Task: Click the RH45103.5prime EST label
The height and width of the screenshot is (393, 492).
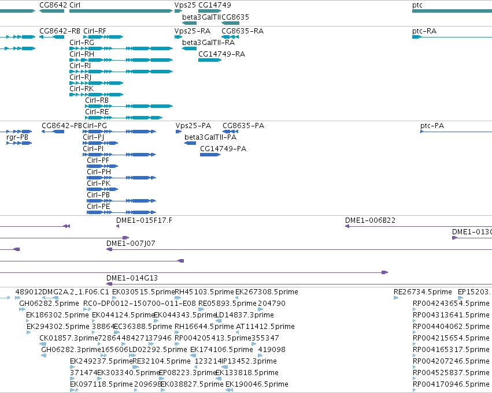Action: click(x=204, y=292)
